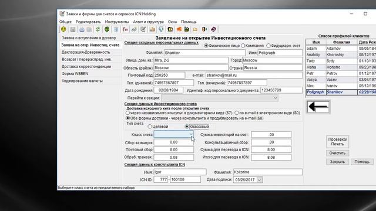Screen dimensions: 376x211
Task: Click the Сумма инвестиций на счет field
Action: coord(271,135)
